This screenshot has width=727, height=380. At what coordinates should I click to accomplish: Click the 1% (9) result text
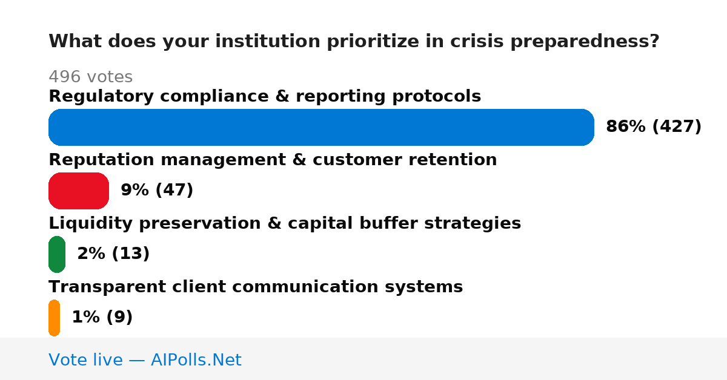pos(102,317)
